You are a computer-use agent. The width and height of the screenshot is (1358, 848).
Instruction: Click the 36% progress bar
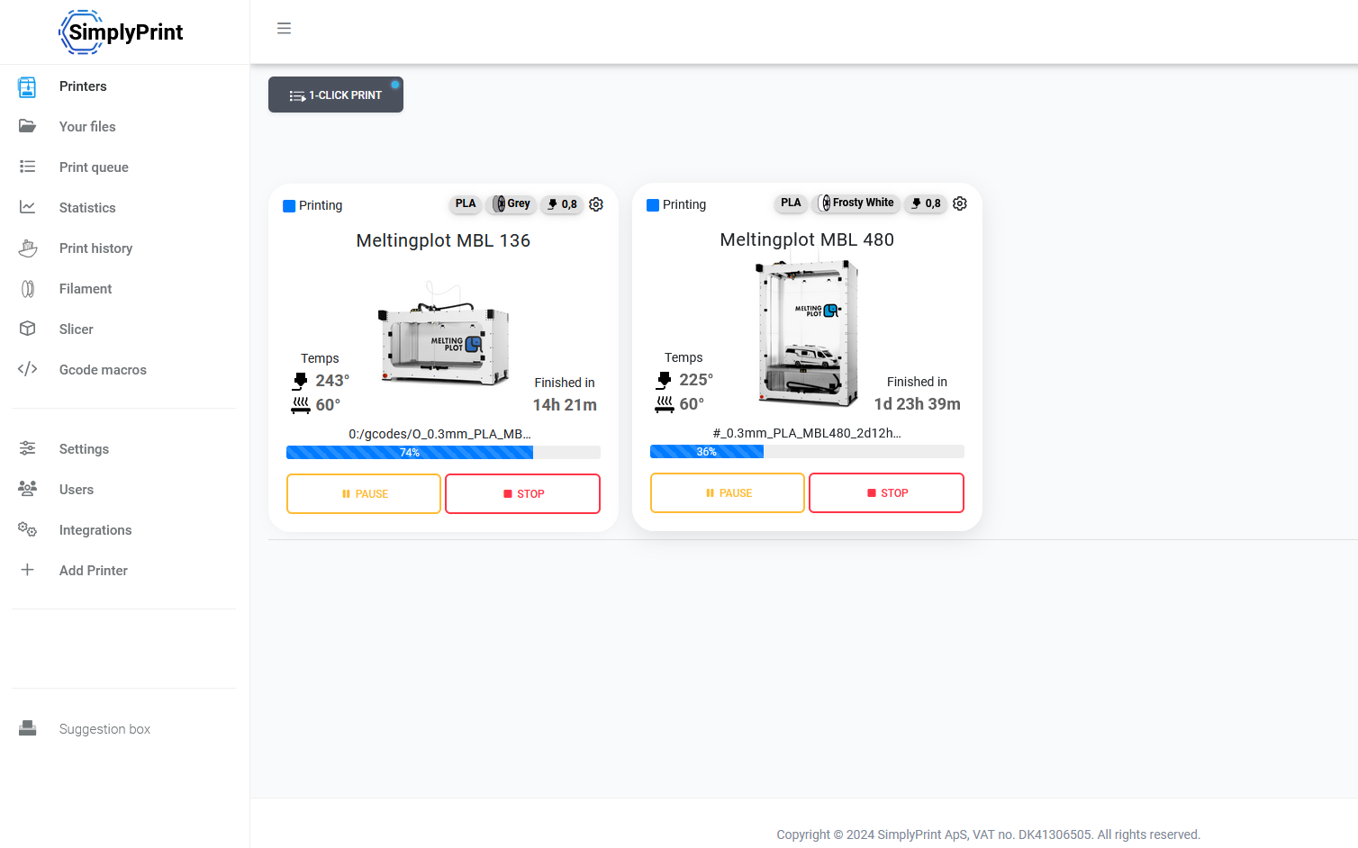807,452
